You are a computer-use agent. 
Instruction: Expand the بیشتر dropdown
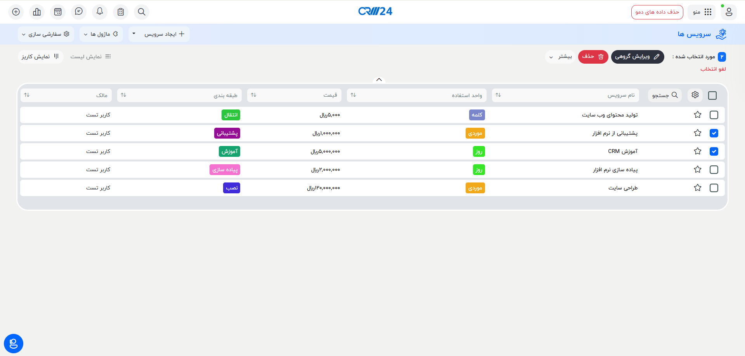(x=560, y=57)
